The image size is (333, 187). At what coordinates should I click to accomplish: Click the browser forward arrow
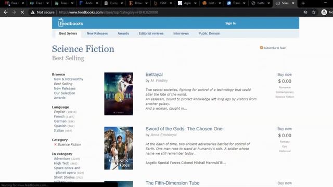click(x=14, y=12)
